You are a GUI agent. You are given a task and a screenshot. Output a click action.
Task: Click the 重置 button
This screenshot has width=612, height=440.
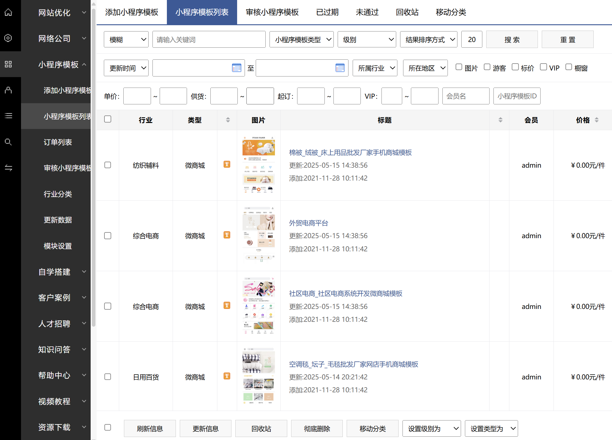568,39
